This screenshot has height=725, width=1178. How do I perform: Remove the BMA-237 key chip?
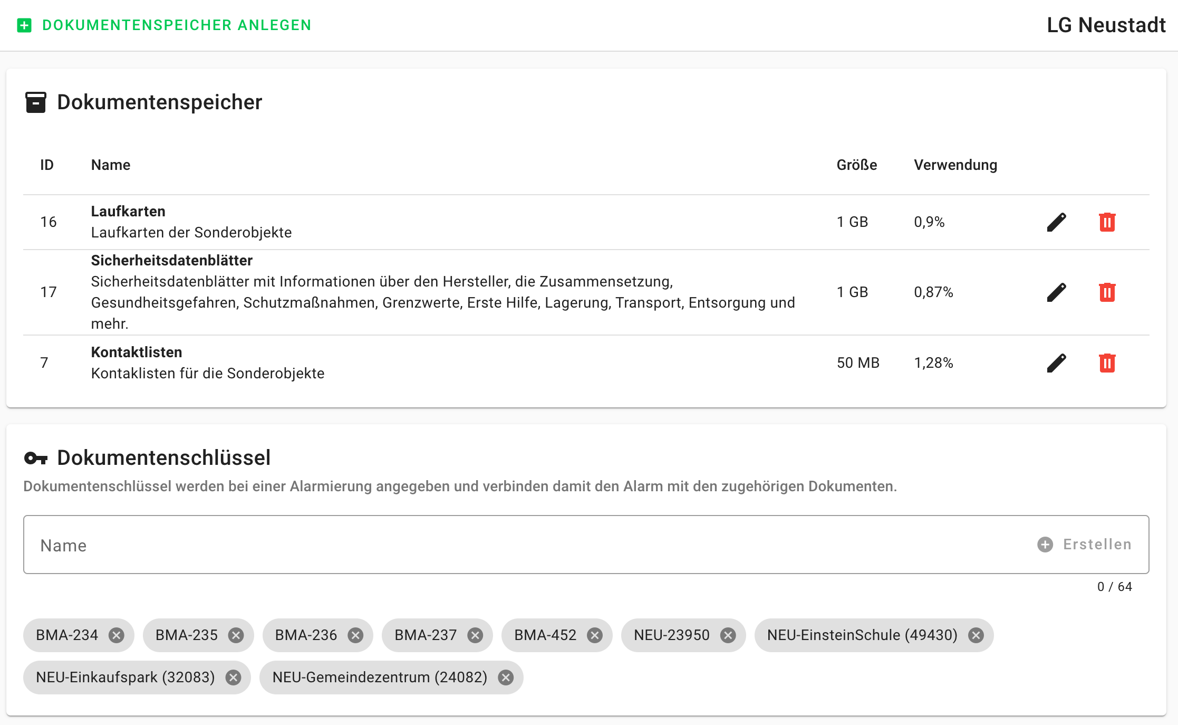475,635
